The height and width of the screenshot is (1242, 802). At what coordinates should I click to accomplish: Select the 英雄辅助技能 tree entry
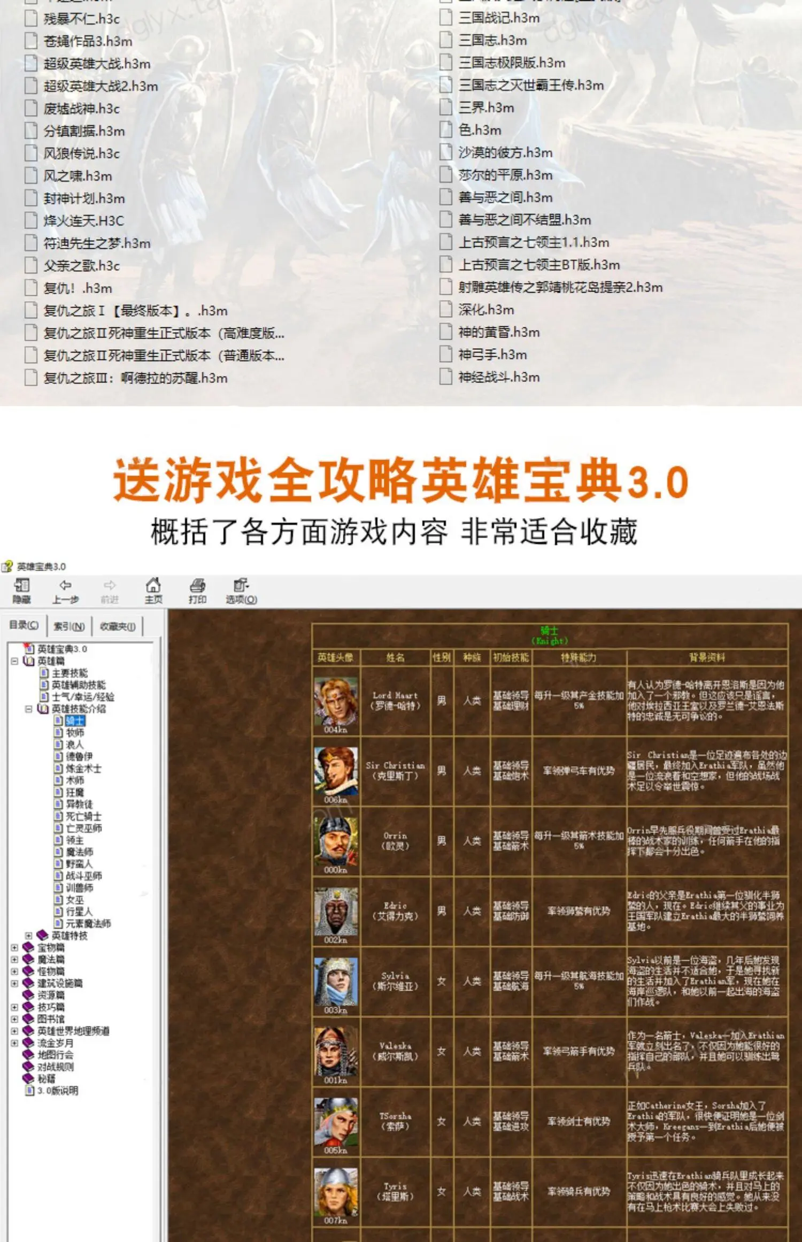point(79,685)
